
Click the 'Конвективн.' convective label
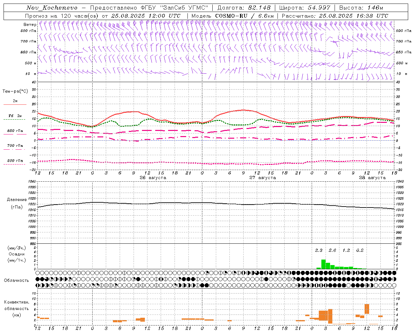[17, 302]
